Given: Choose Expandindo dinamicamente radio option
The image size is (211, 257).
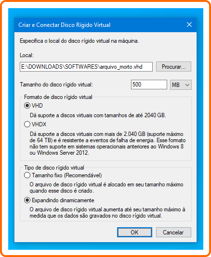Looking at the screenshot, I should 27,200.
